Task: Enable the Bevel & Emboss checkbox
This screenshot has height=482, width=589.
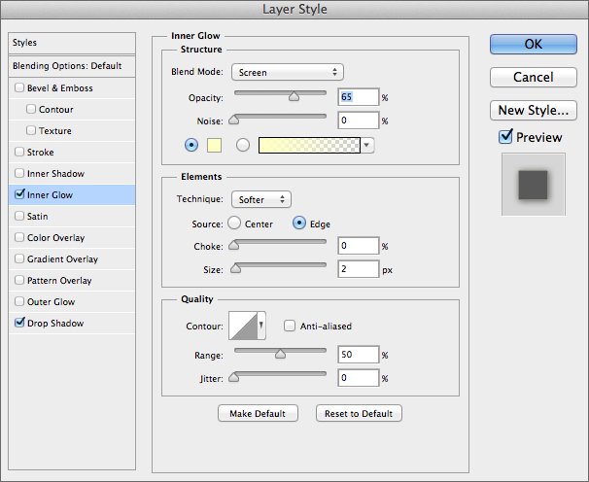Action: 20,88
